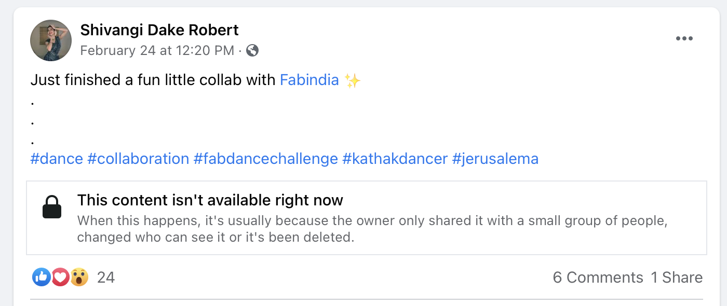Screen dimensions: 727x306
Task: Click the globe public-audience icon
Action: (x=252, y=50)
